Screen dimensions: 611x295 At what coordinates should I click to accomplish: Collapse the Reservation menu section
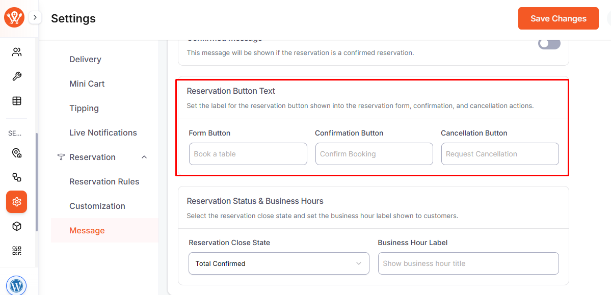point(144,157)
